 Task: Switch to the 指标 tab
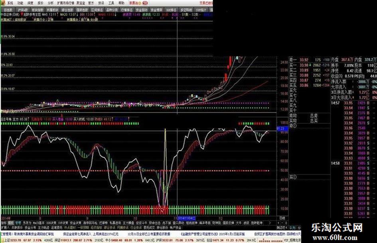[x=4, y=223]
